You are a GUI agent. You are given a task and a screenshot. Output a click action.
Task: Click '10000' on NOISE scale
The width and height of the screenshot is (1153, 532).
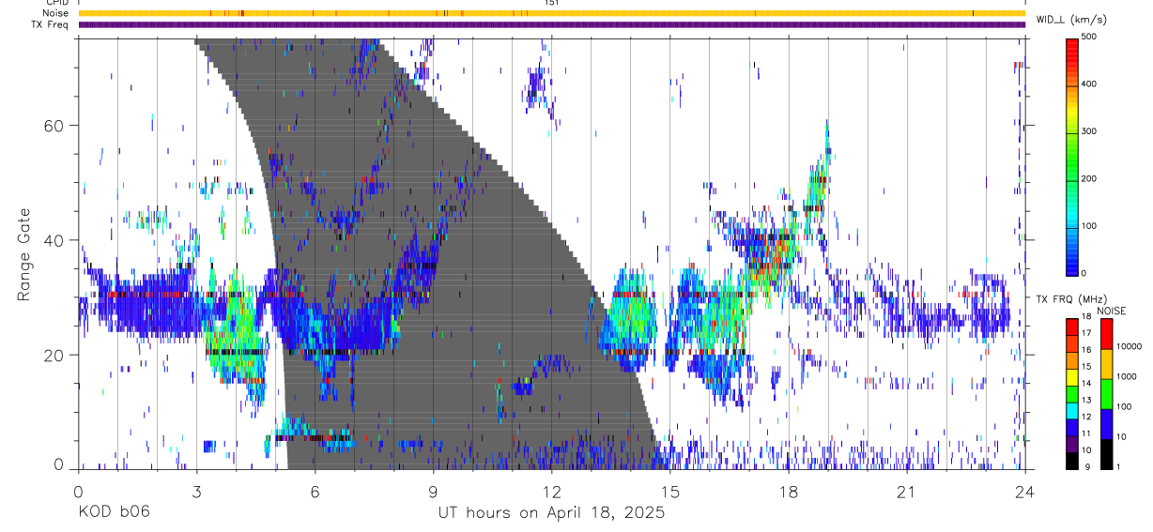[1129, 348]
